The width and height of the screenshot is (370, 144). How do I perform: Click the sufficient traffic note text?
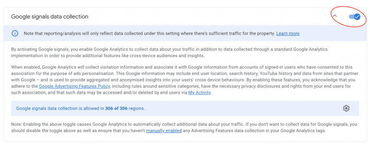coord(149,34)
